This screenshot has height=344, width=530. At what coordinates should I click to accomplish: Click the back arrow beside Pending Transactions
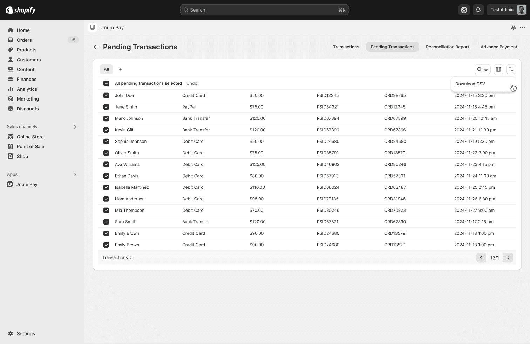point(96,47)
